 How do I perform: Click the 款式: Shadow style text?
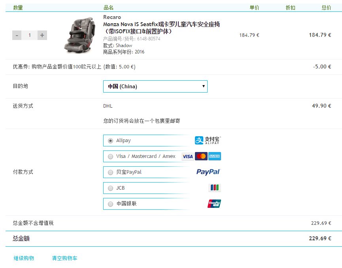(117, 46)
